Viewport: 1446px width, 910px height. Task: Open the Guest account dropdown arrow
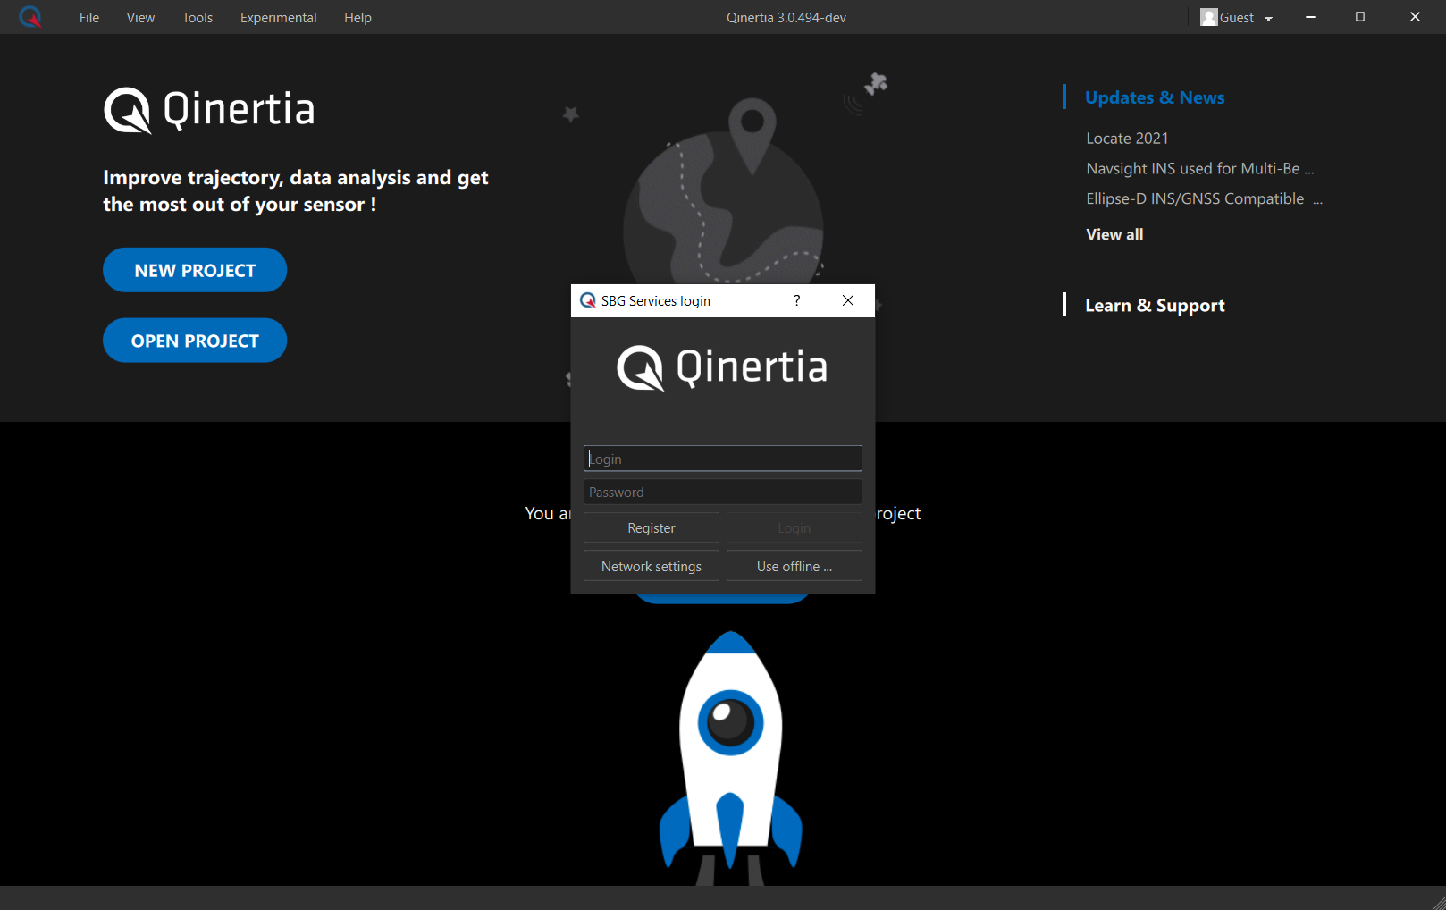pos(1268,18)
